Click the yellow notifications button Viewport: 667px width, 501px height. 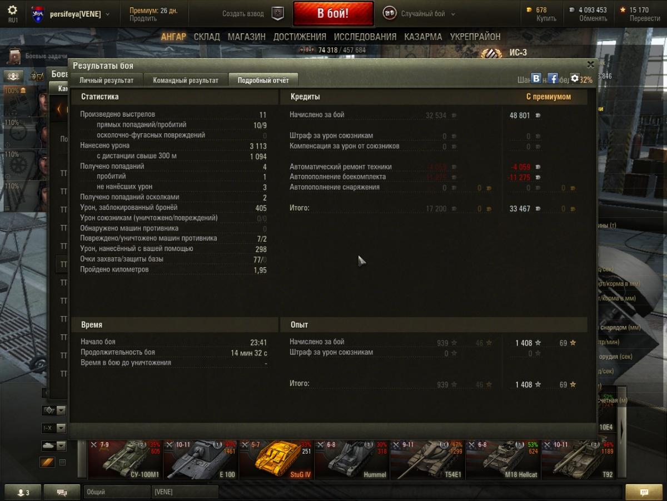[x=644, y=492]
